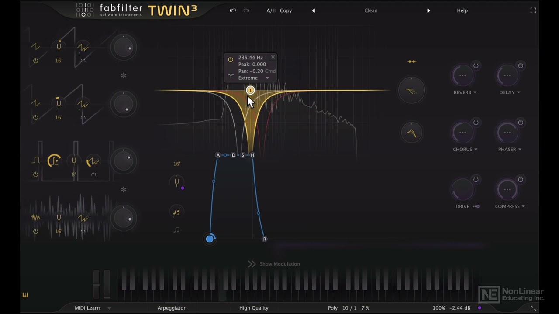Expand the Show Modulation section
559x314 pixels.
(x=274, y=264)
